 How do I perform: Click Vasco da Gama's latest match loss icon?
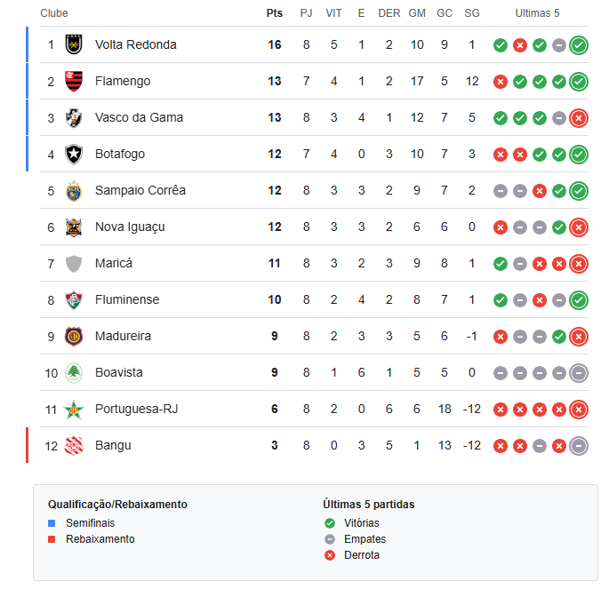tap(579, 118)
